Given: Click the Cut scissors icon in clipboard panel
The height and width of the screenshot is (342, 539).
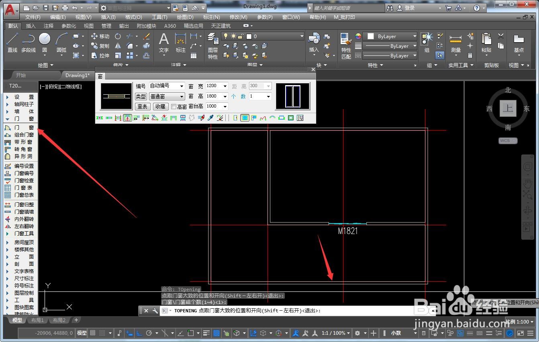Looking at the screenshot, I should coord(501,36).
